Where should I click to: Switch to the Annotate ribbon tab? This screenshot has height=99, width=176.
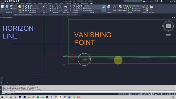tap(40, 4)
